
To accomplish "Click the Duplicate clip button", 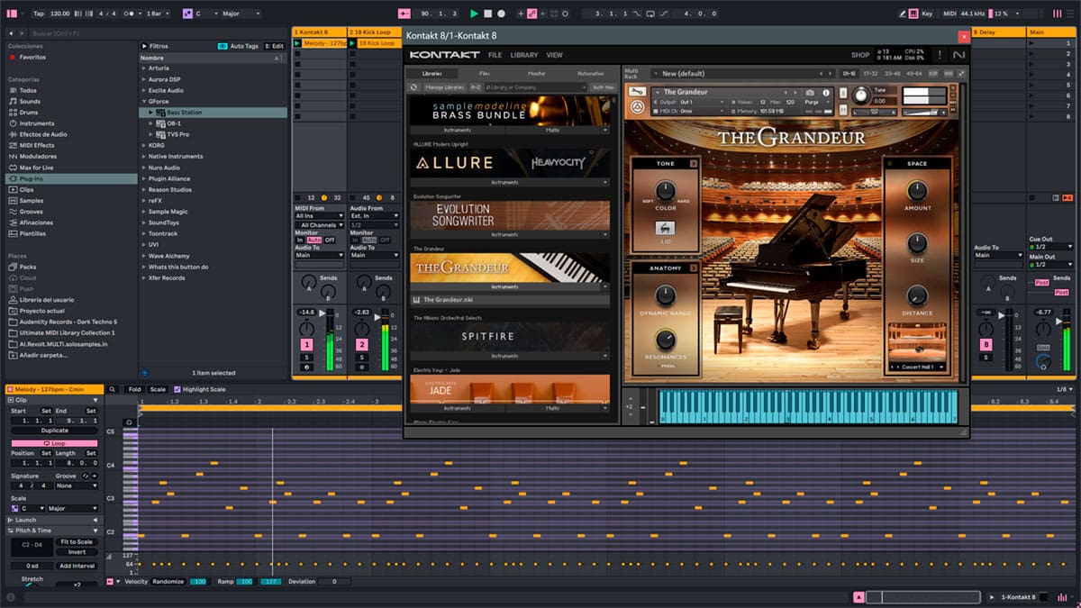I will [54, 431].
